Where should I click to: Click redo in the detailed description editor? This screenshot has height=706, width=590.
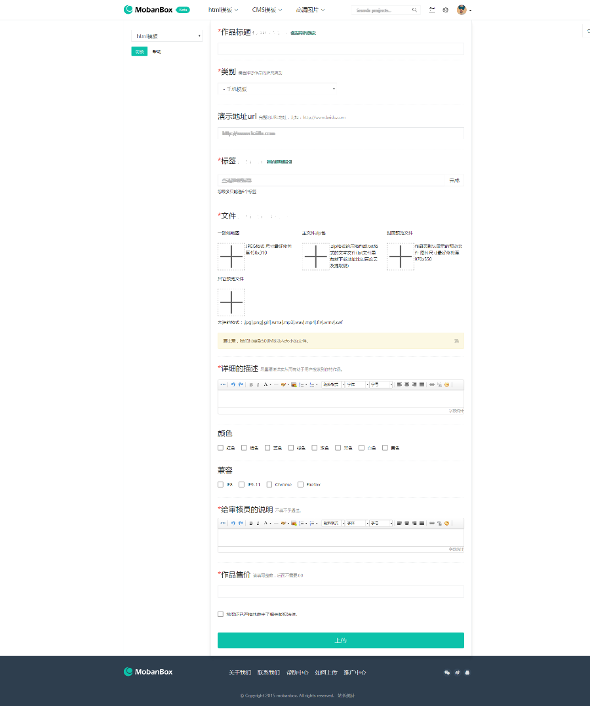(241, 384)
